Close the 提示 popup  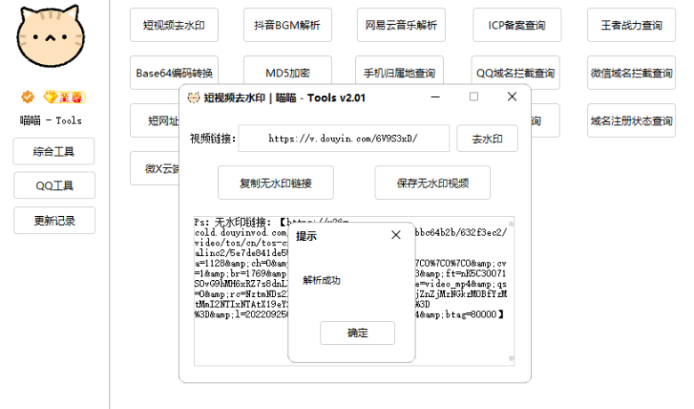tap(396, 235)
